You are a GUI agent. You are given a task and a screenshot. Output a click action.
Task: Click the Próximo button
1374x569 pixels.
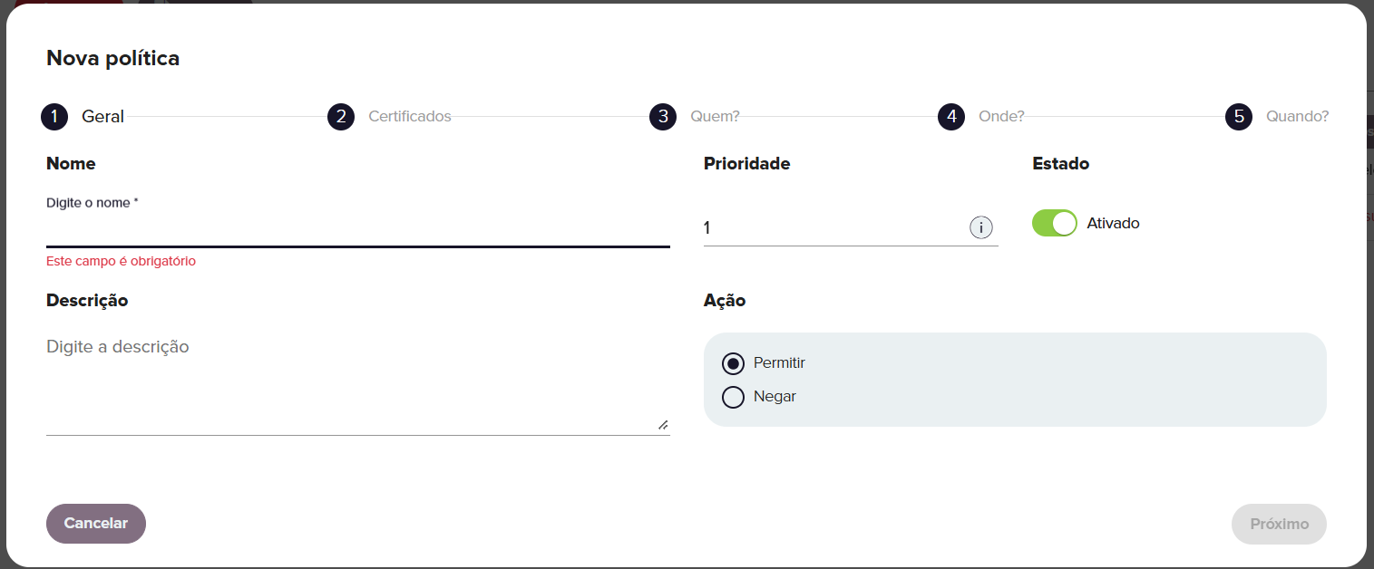point(1279,524)
